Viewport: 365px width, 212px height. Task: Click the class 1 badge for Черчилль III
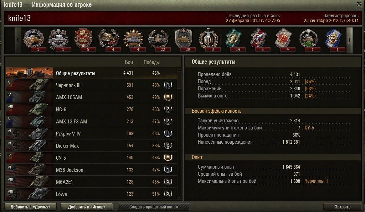(168, 85)
